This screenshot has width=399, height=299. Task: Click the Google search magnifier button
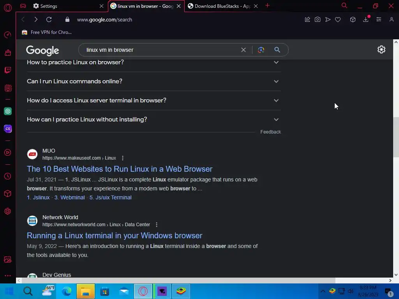pyautogui.click(x=277, y=50)
